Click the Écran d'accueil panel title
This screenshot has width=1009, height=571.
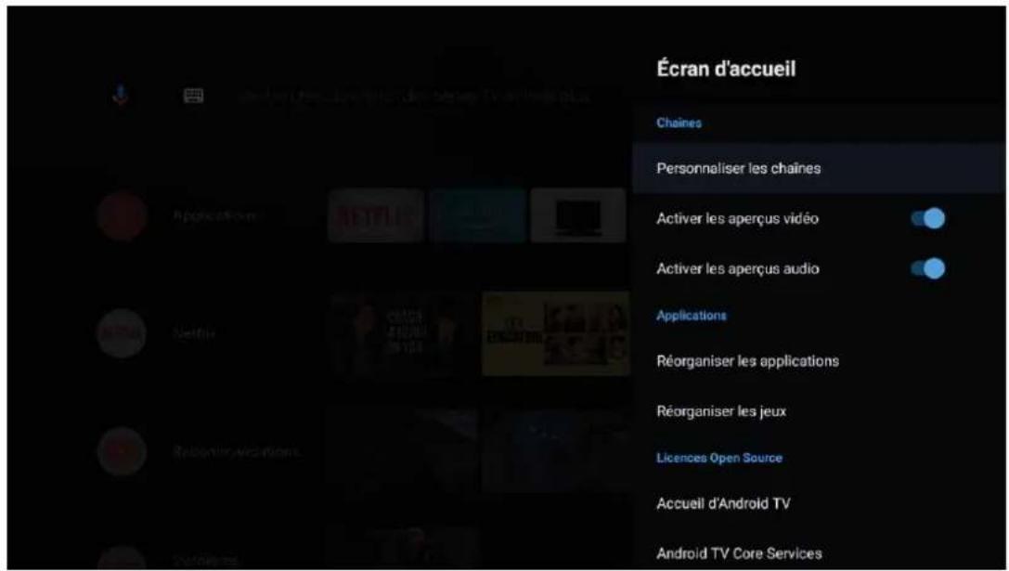pyautogui.click(x=726, y=68)
